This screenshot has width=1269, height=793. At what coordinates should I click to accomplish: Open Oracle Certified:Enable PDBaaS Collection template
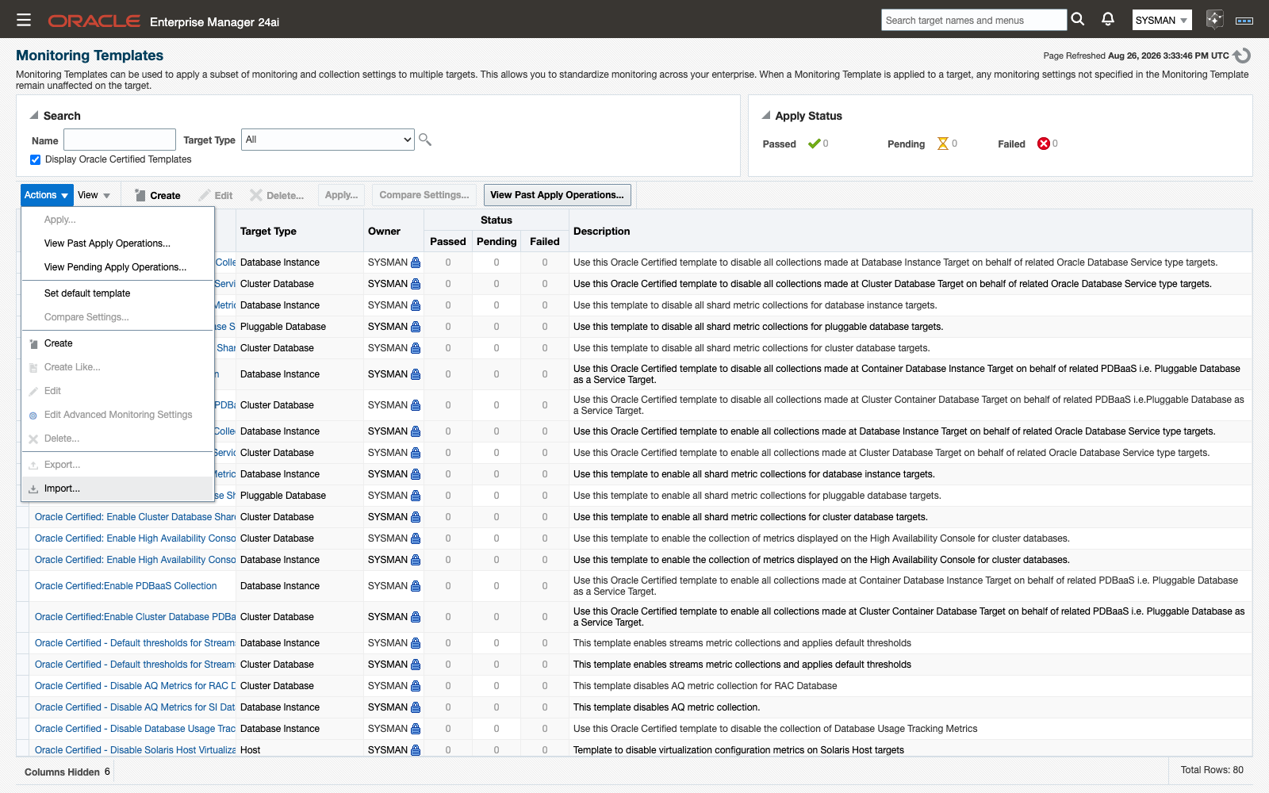[x=125, y=586]
